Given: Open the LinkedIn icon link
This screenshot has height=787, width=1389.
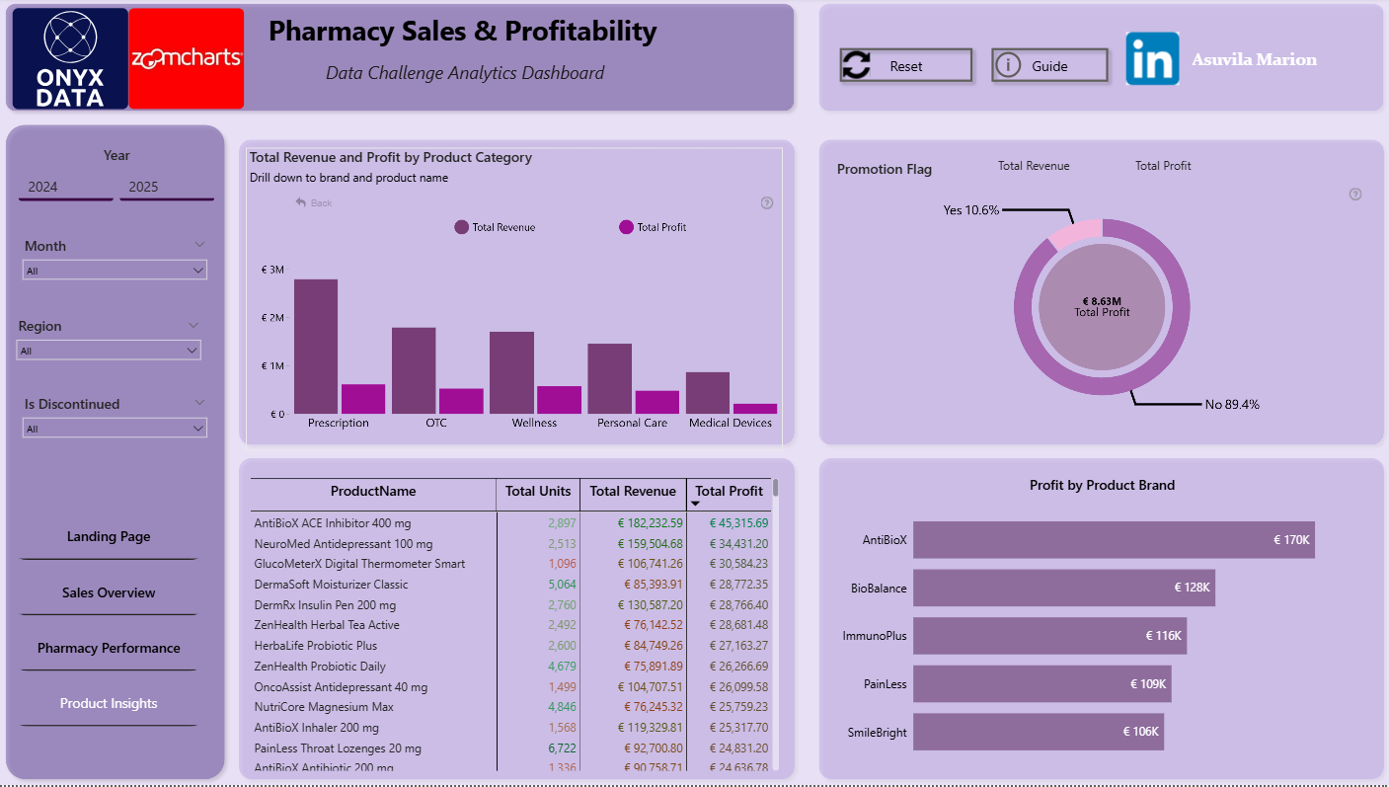Looking at the screenshot, I should click(x=1152, y=59).
